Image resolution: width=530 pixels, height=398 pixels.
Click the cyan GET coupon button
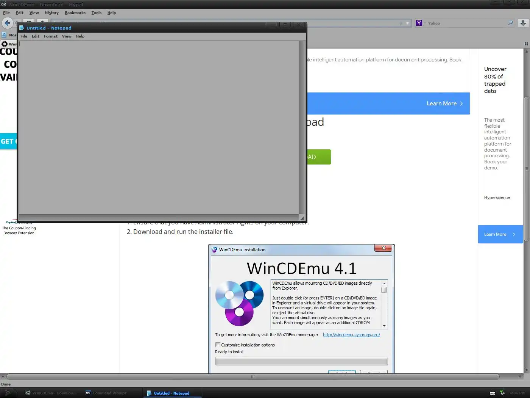(x=8, y=141)
